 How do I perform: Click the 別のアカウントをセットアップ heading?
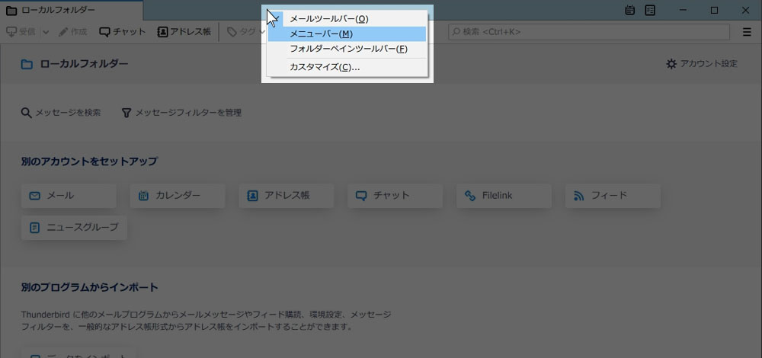click(89, 161)
